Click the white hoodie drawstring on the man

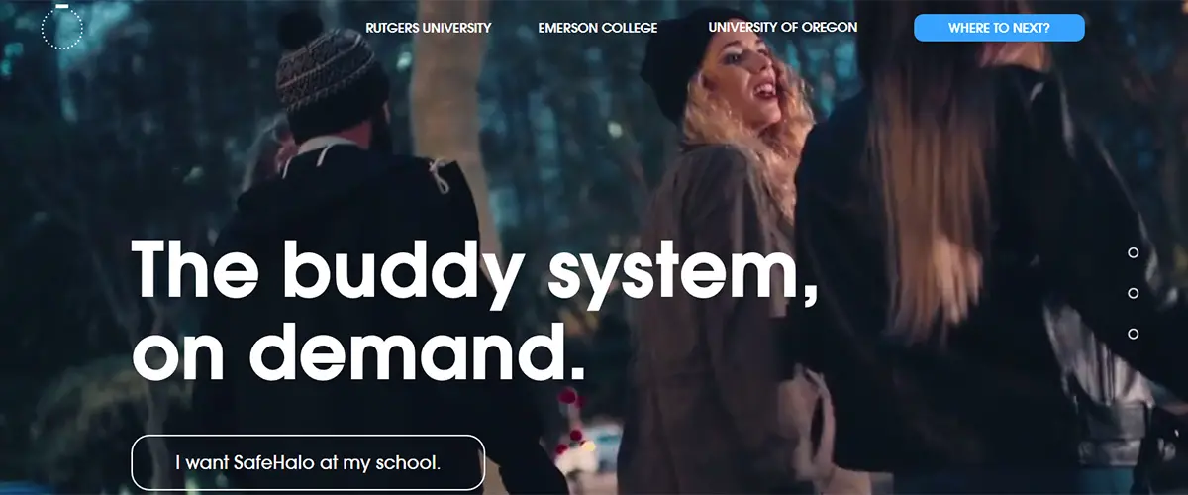[438, 175]
